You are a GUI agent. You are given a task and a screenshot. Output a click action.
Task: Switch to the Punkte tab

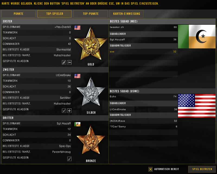[x=18, y=14]
